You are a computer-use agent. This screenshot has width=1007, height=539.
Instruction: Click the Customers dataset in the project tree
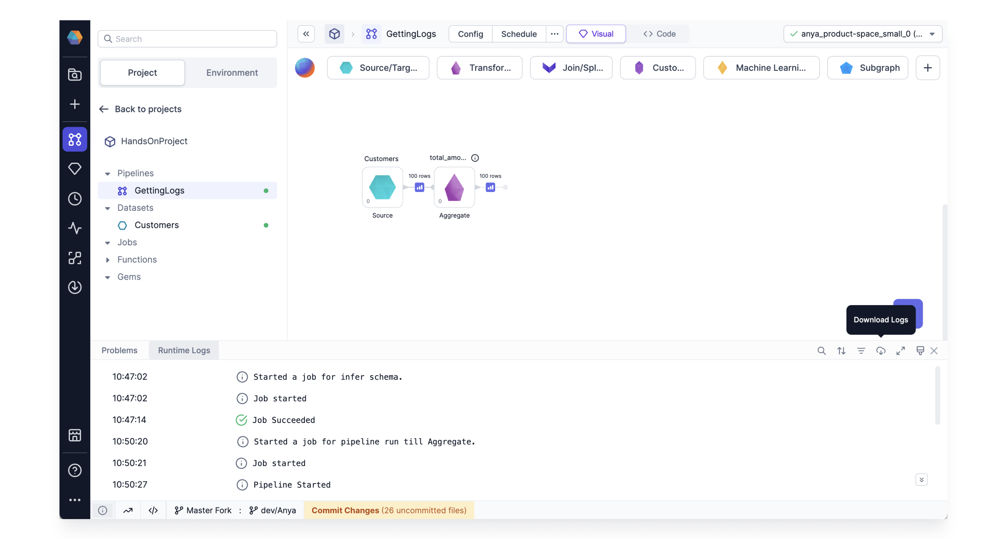click(157, 225)
